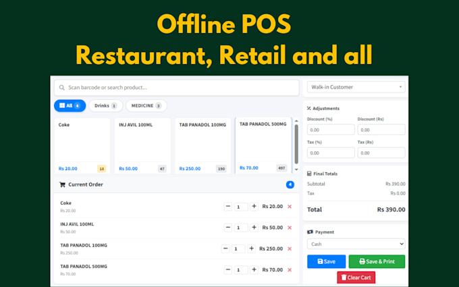459x287 pixels.
Task: Add TAB PANADOL 500MG product card
Action: tap(263, 145)
